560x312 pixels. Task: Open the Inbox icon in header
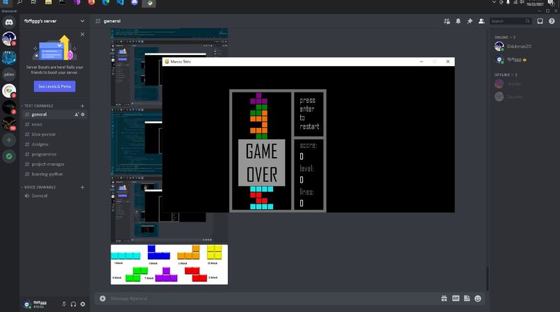pyautogui.click(x=540, y=22)
